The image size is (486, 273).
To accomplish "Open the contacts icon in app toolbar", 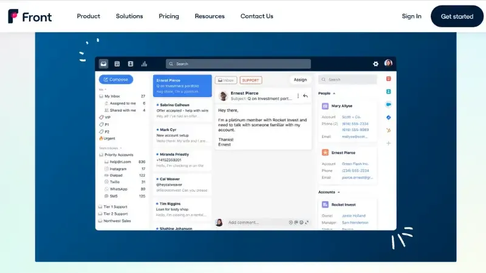I will click(131, 64).
